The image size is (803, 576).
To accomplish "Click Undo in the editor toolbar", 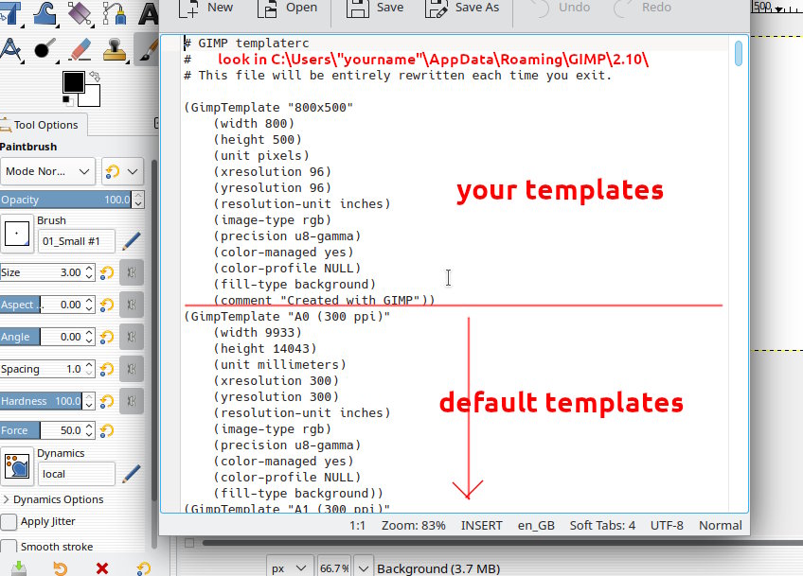I will [x=561, y=8].
